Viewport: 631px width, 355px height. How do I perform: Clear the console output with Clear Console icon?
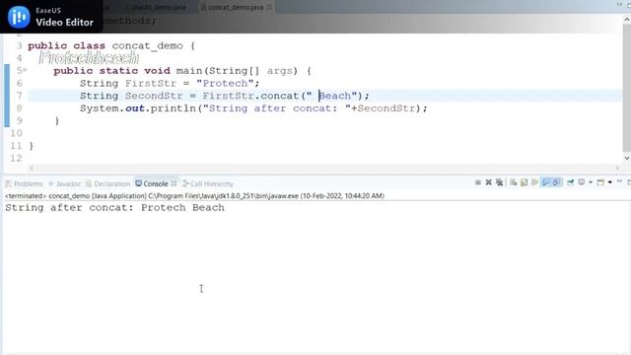pos(513,182)
